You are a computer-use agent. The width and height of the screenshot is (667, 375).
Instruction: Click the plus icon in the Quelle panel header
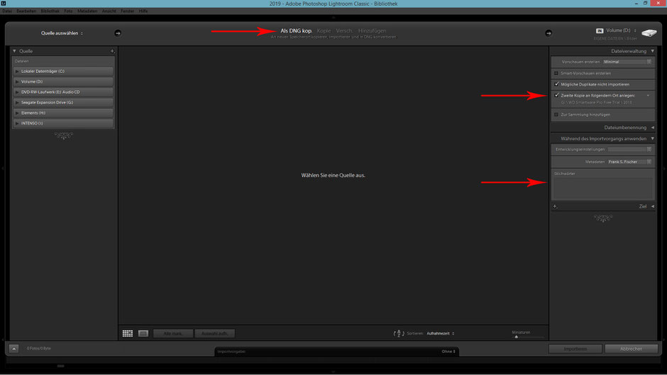(112, 51)
